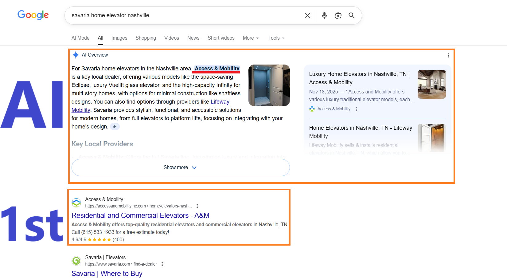This screenshot has height=280, width=507.
Task: Open Google Lens image search icon
Action: click(338, 15)
